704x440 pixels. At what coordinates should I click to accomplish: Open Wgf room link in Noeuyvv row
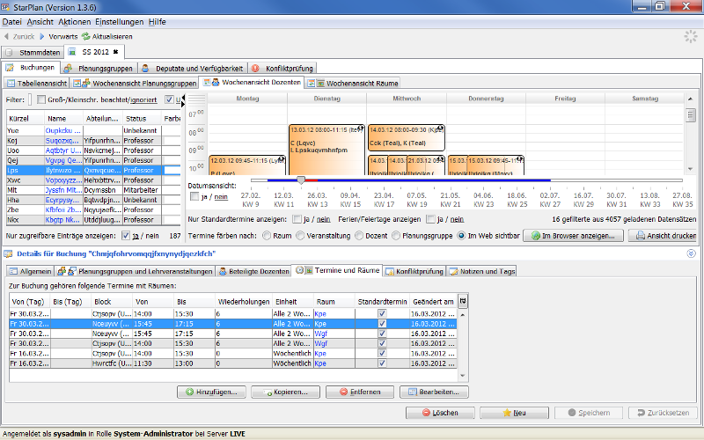pyautogui.click(x=320, y=334)
